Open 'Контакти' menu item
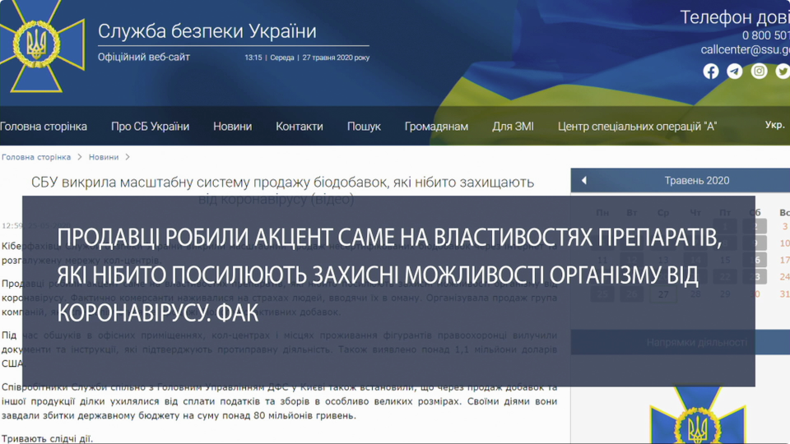This screenshot has width=790, height=444. pos(300,127)
